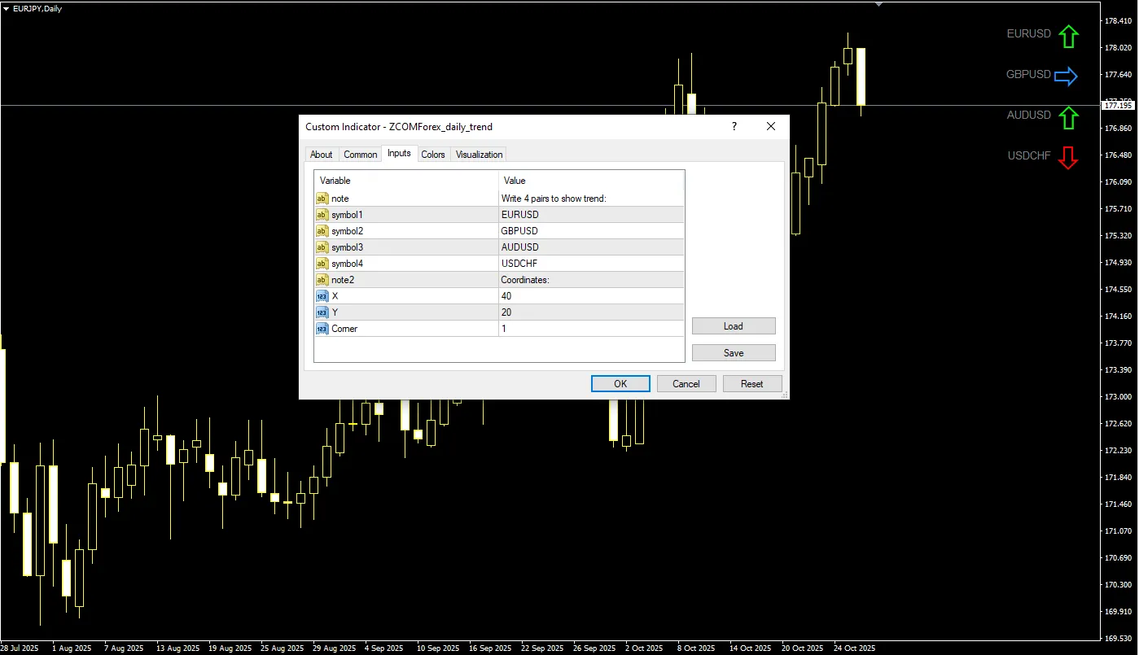
Task: Confirm settings with the OK button
Action: pyautogui.click(x=620, y=384)
